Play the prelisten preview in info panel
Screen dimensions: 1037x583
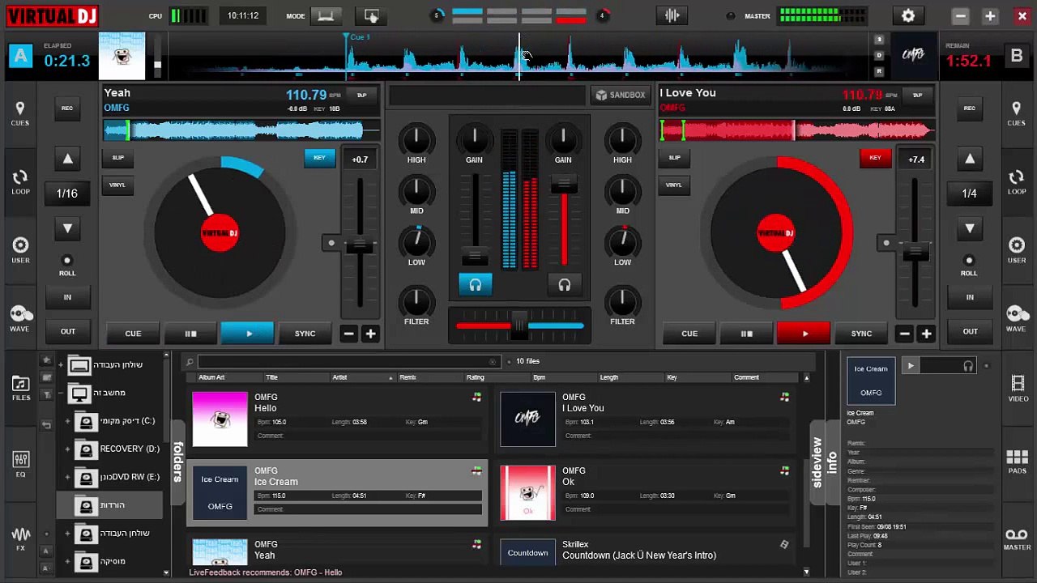point(911,366)
